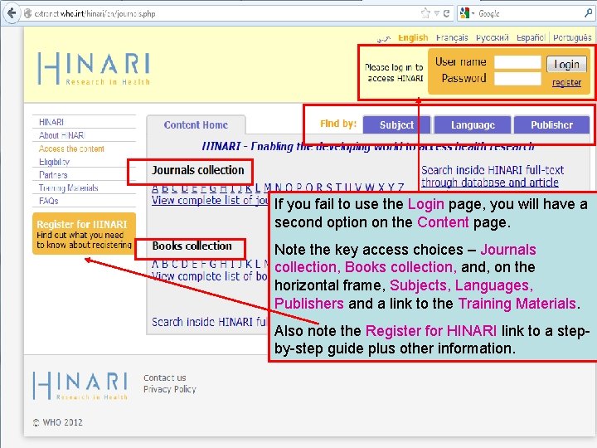
Task: Select the Language find-by tab
Action: click(473, 125)
